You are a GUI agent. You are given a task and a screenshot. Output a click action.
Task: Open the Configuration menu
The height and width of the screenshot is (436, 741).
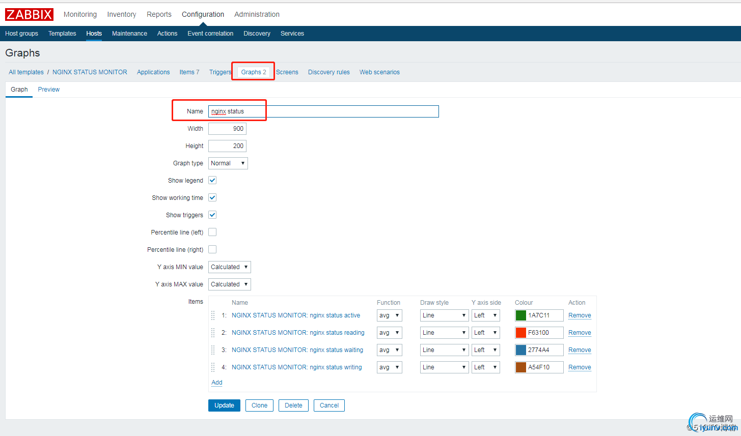point(203,14)
